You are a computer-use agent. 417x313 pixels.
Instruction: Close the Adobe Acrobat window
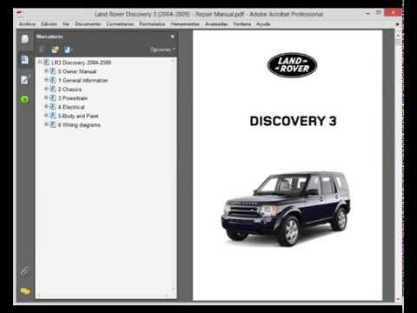[x=393, y=13]
